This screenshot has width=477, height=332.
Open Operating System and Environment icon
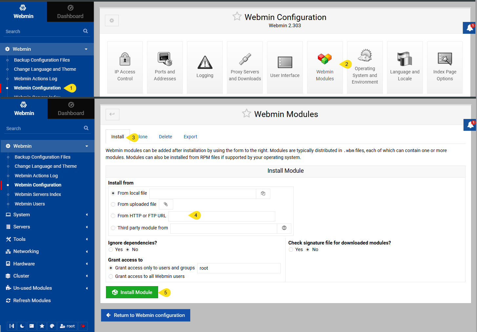(365, 67)
